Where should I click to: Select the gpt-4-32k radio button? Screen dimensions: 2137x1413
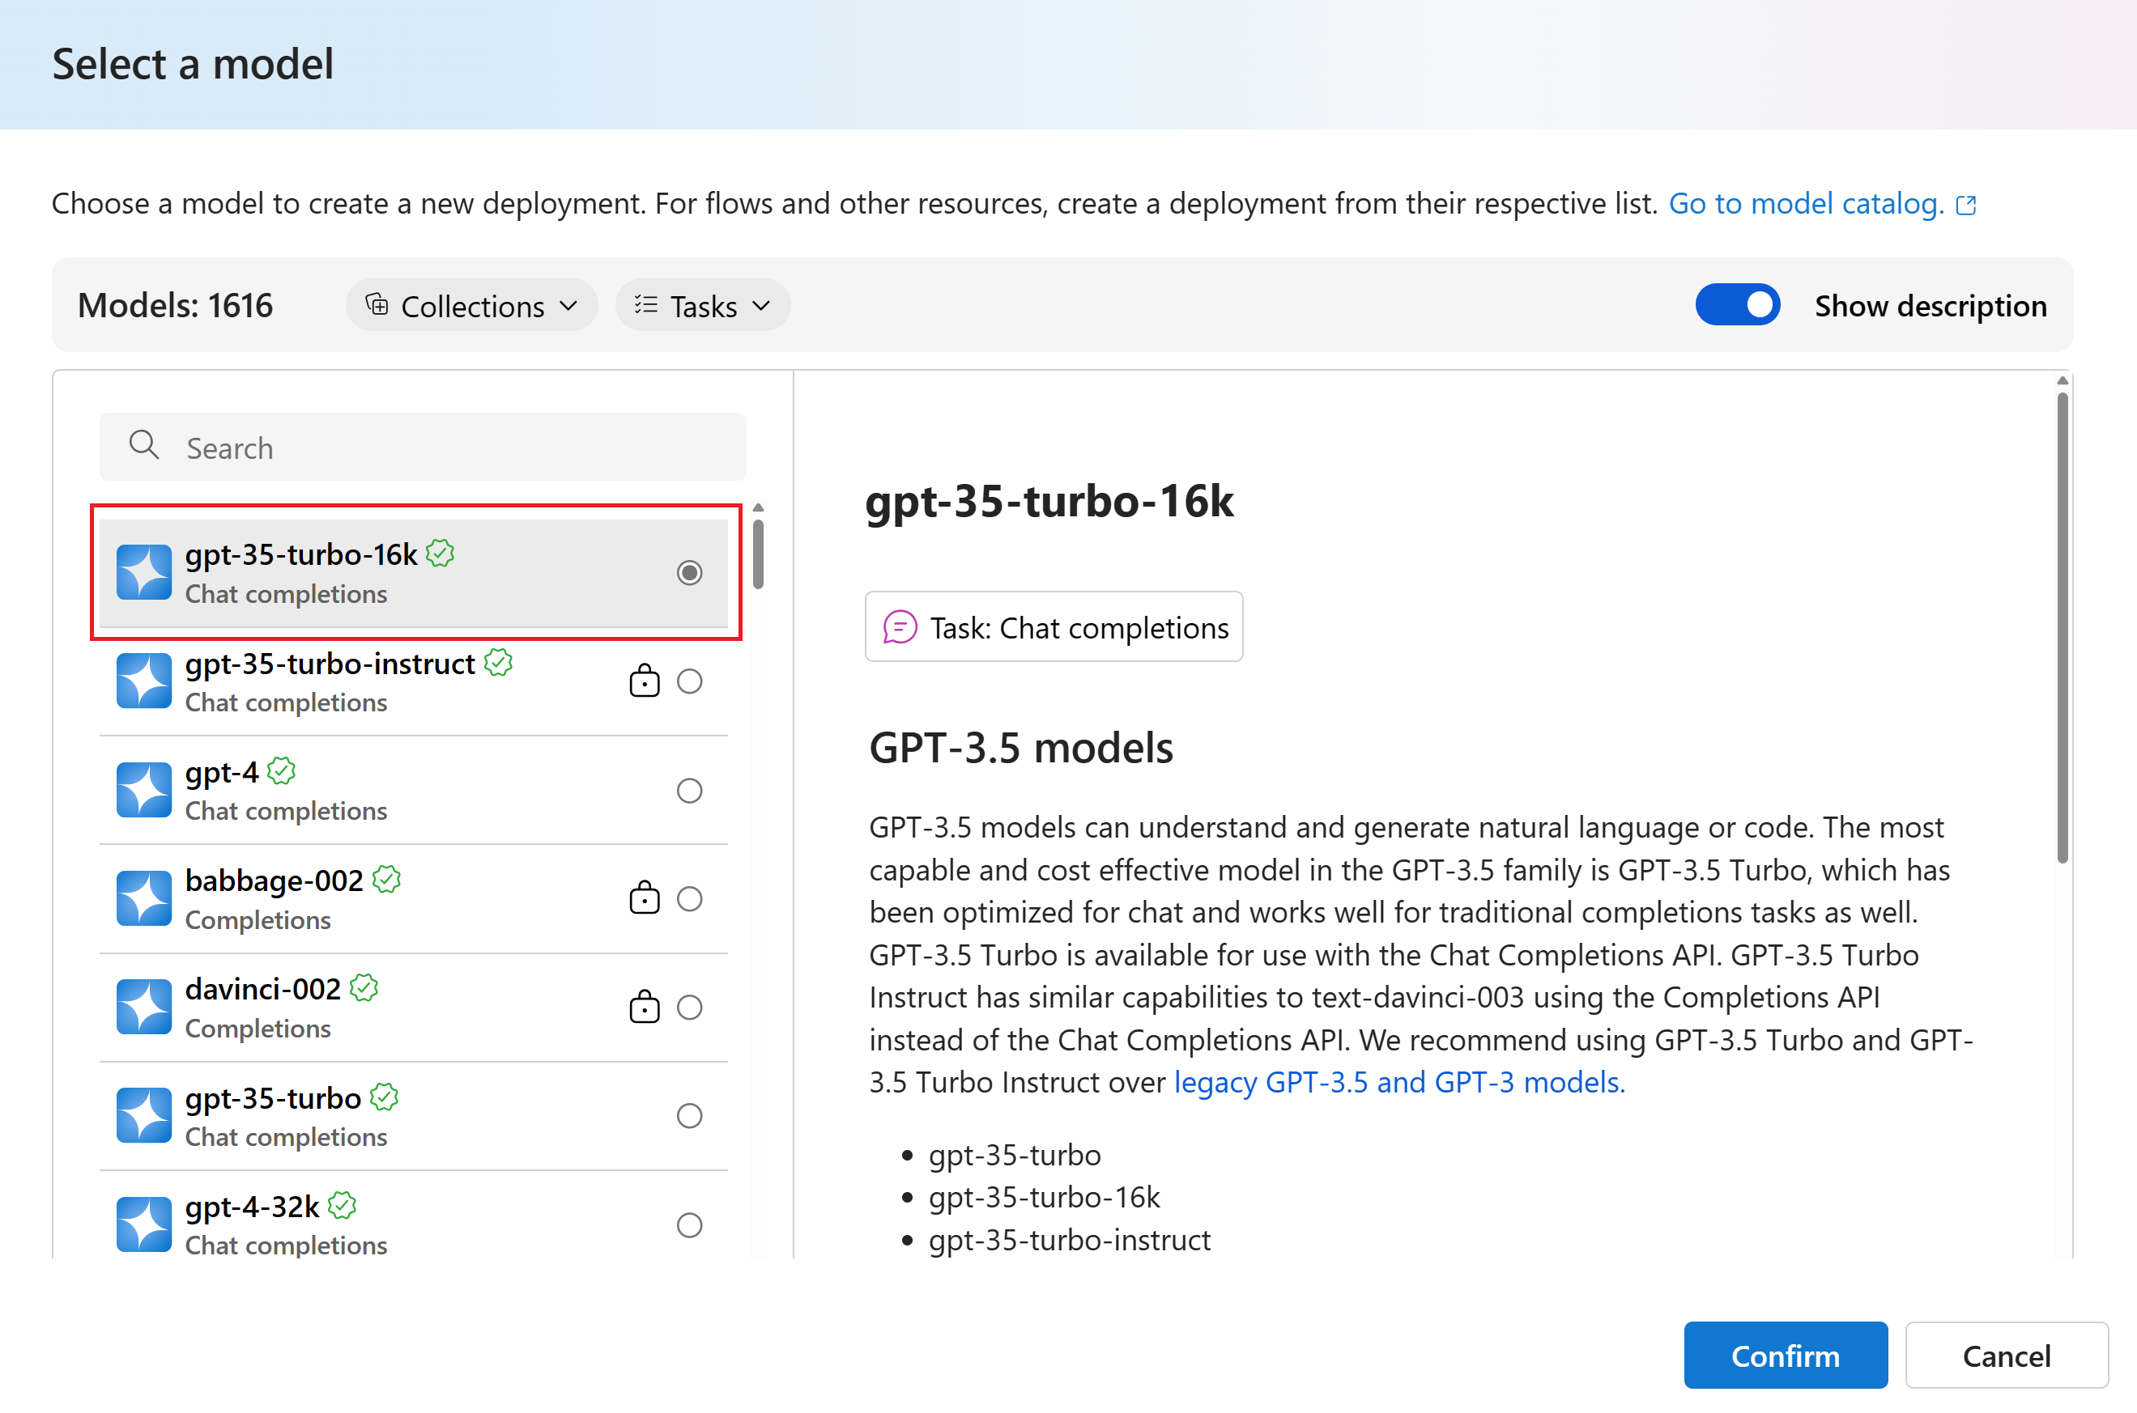690,1224
